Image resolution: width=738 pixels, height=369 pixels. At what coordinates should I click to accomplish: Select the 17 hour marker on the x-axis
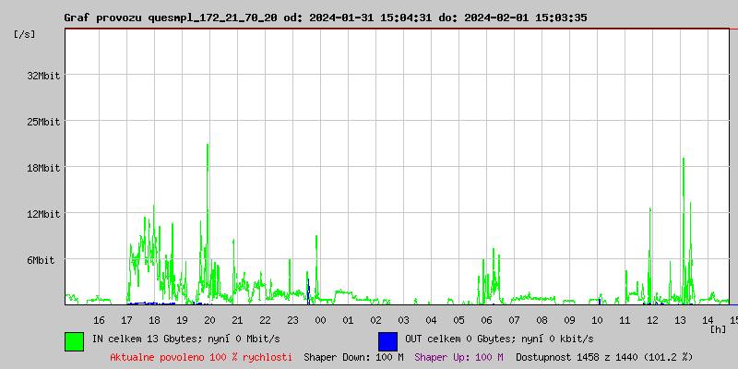point(126,320)
